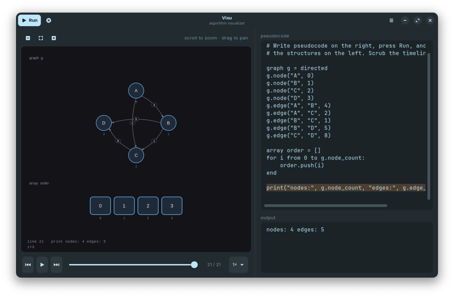Image resolution: width=454 pixels, height=297 pixels.
Task: Click array cell containing 1
Action: pyautogui.click(x=124, y=206)
